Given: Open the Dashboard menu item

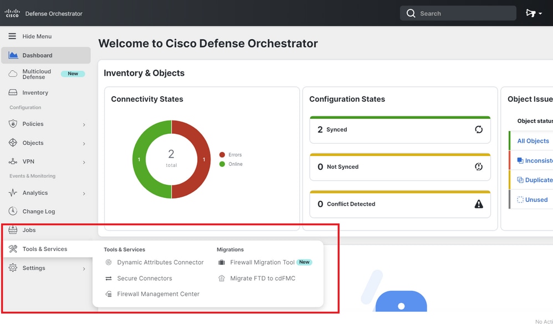Looking at the screenshot, I should (x=46, y=55).
